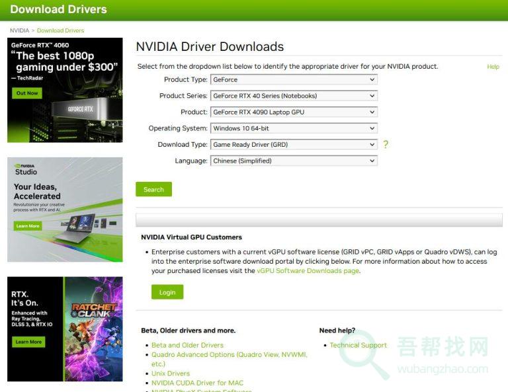
Task: Select the Language dropdown
Action: [x=294, y=161]
